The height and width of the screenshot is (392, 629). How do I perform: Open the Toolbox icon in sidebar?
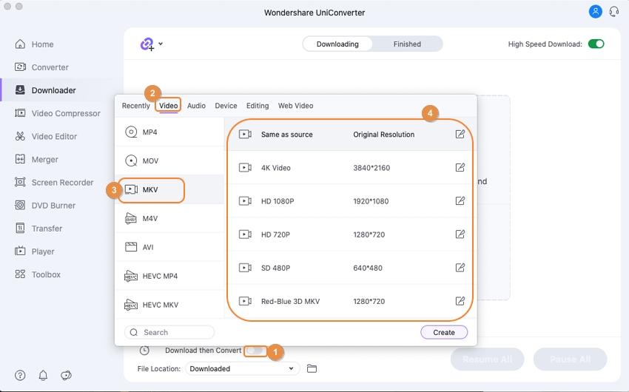20,274
